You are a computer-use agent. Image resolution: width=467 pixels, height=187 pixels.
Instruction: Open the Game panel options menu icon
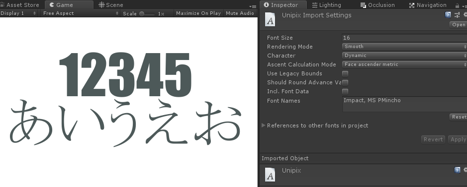(x=253, y=6)
